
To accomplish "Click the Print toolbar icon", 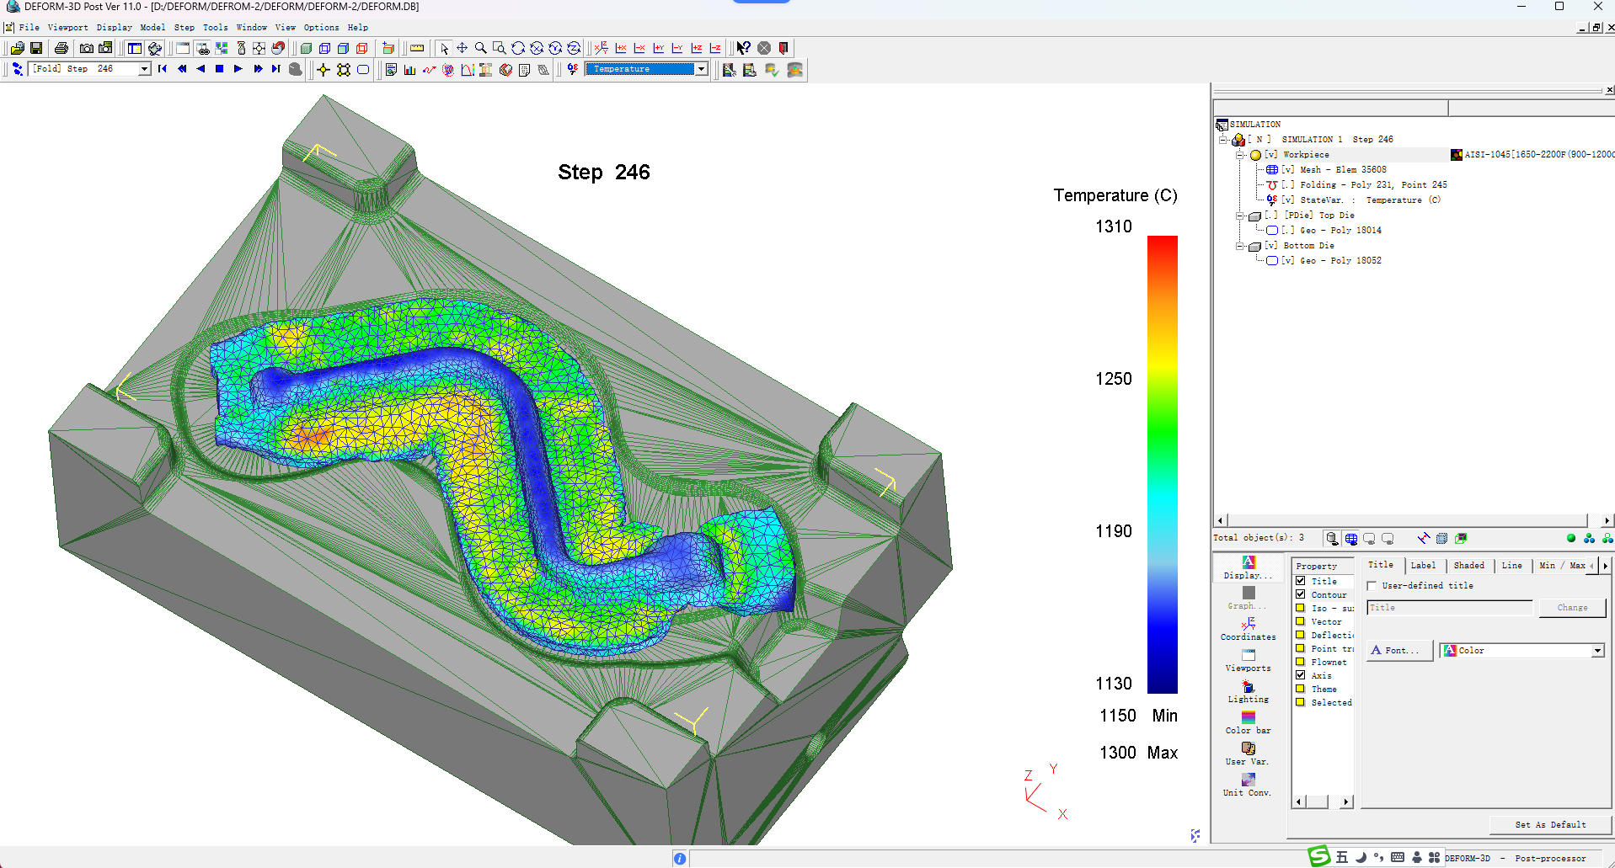I will 61,48.
